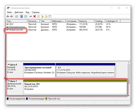Image resolution: width=136 pixels, height=110 pixels.
Task: Click the yellow folder icon with magnifier
Action: [46, 16]
